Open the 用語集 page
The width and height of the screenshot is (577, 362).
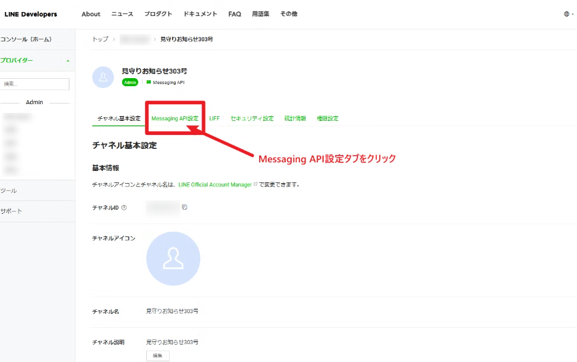point(260,14)
